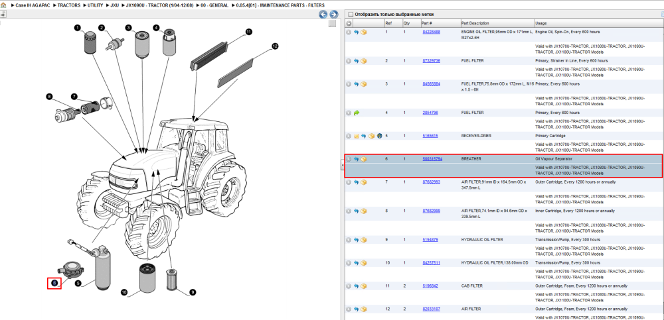The image size is (664, 320).
Task: Open part number link 5196842
Action: tap(430, 286)
